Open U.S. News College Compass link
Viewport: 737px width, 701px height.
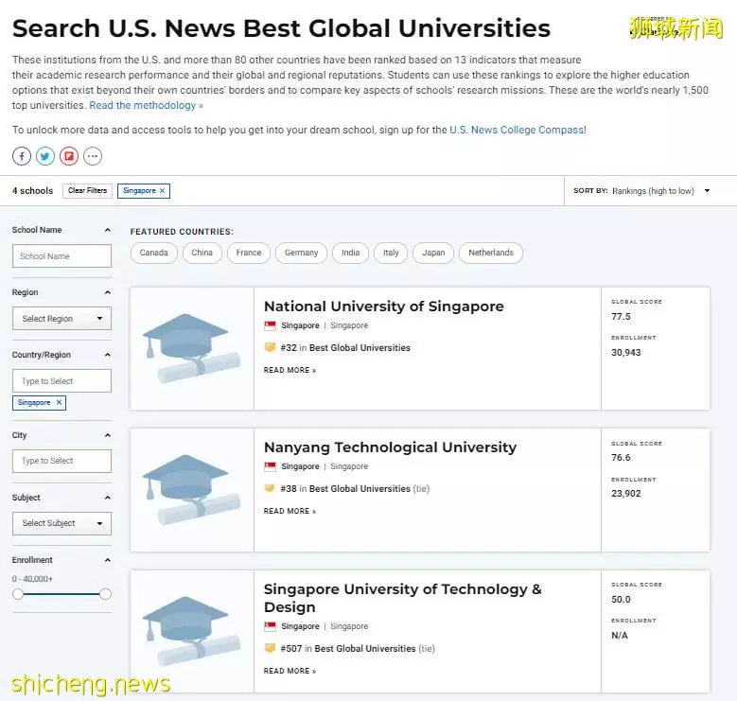click(x=517, y=130)
